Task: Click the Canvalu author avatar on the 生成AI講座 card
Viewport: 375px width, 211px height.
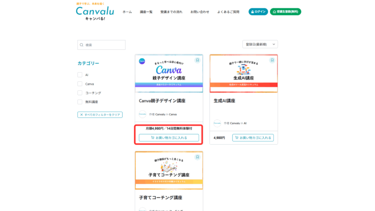Action: [x=217, y=123]
